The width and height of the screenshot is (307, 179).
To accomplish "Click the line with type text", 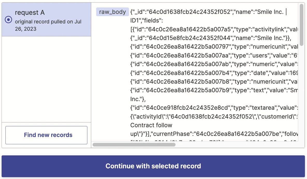I will click(x=214, y=90).
